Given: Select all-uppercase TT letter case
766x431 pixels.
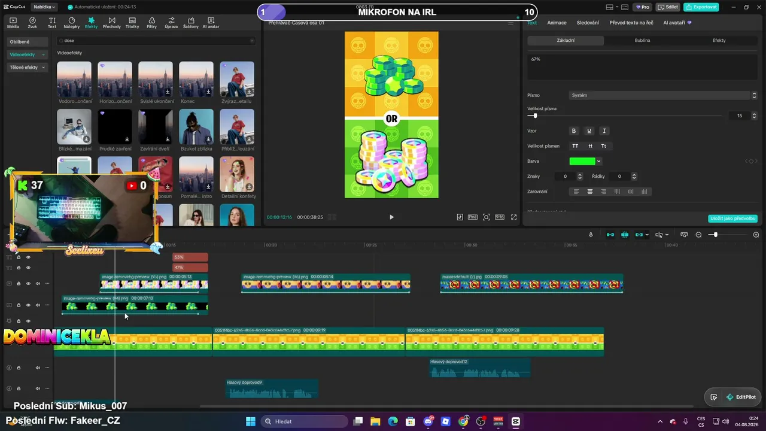Looking at the screenshot, I should pos(575,146).
